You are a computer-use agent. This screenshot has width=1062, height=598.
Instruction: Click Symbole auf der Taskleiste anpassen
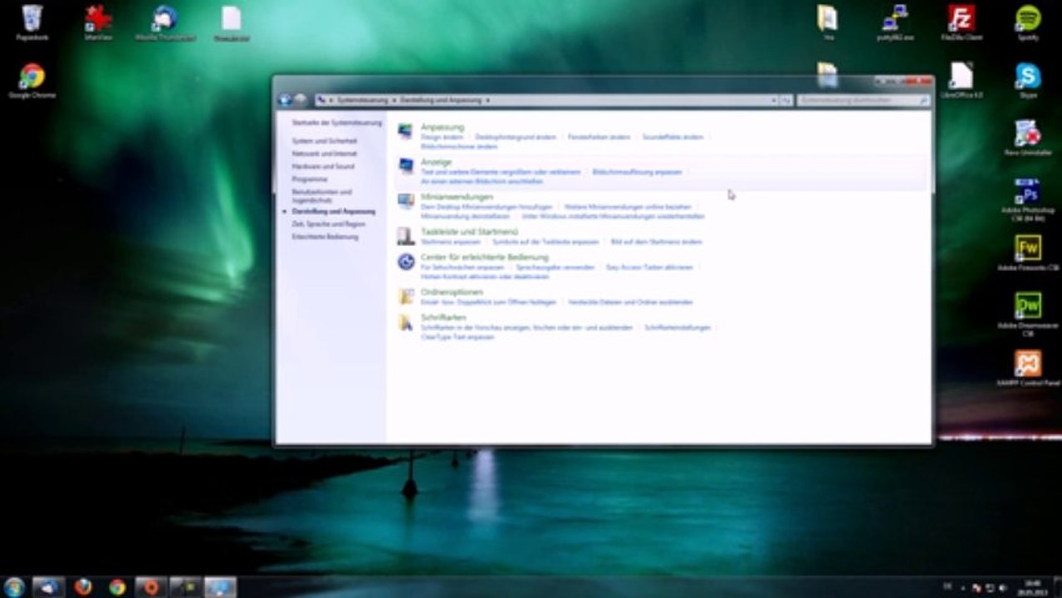(546, 242)
